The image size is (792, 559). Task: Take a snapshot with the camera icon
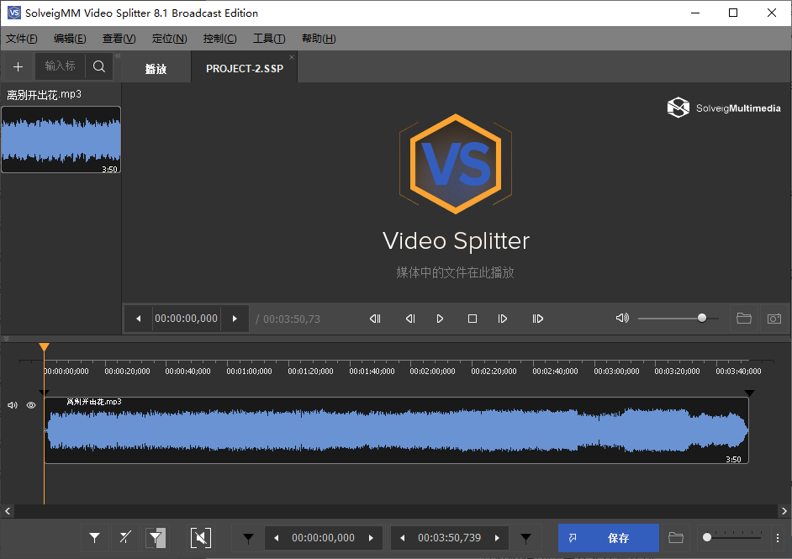[x=774, y=319]
